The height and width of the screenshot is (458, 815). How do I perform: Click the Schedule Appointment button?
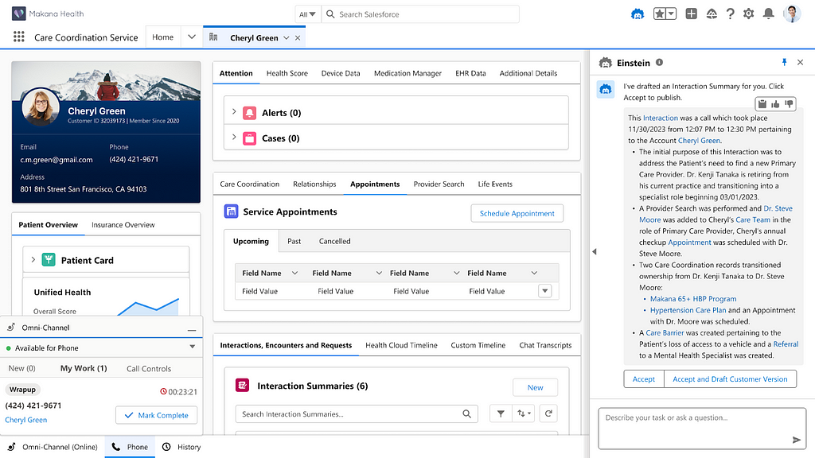[517, 213]
